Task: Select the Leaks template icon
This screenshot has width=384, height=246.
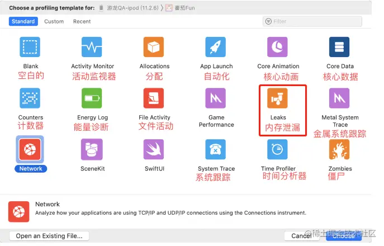Action: (x=277, y=98)
